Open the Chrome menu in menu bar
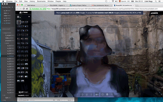The image size is (163, 102). pos(9,1)
